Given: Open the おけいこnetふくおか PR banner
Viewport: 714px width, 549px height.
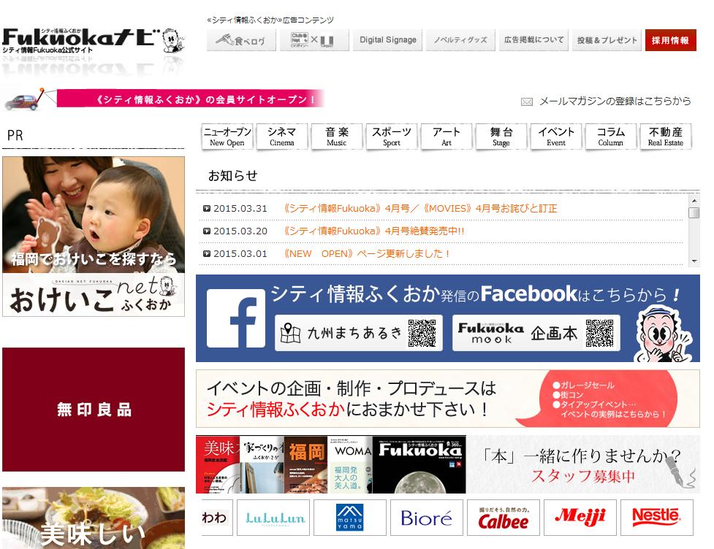Looking at the screenshot, I should 94,237.
